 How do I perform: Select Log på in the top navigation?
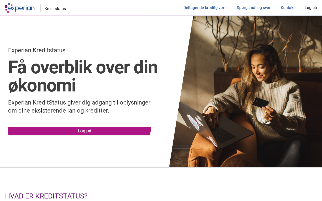[311, 8]
